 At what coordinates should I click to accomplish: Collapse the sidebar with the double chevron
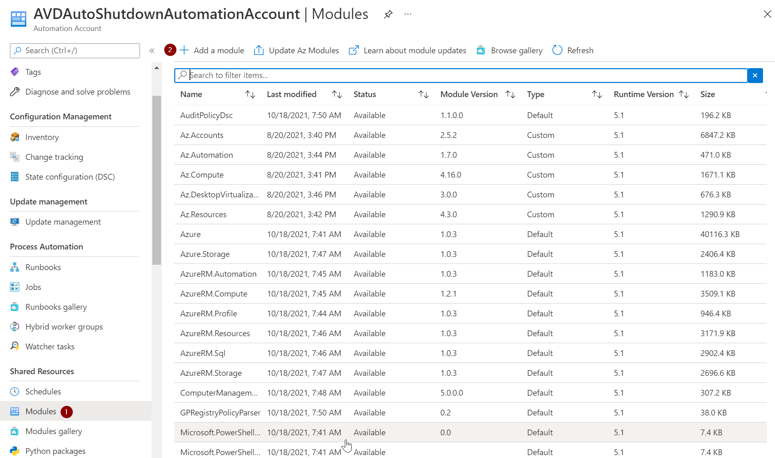point(152,51)
